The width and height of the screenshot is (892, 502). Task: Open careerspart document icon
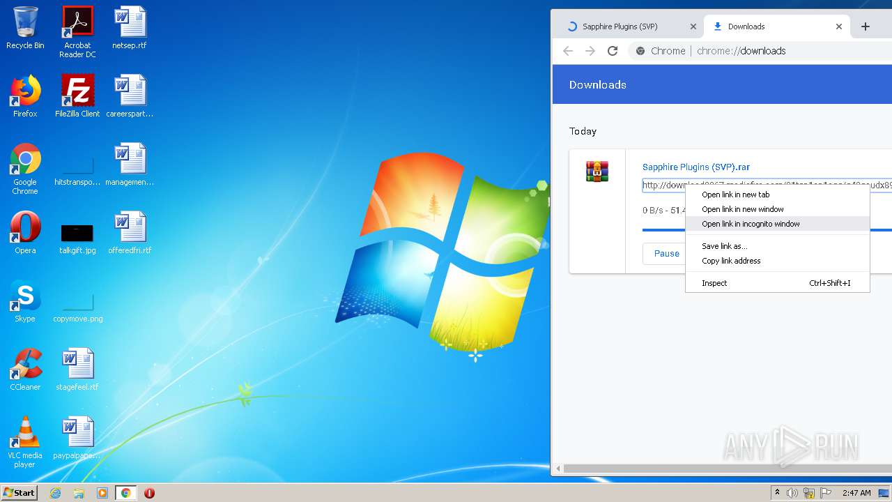tap(130, 96)
